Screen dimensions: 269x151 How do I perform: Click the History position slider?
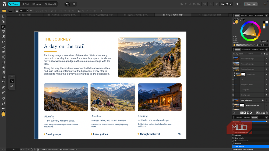pos(254,121)
